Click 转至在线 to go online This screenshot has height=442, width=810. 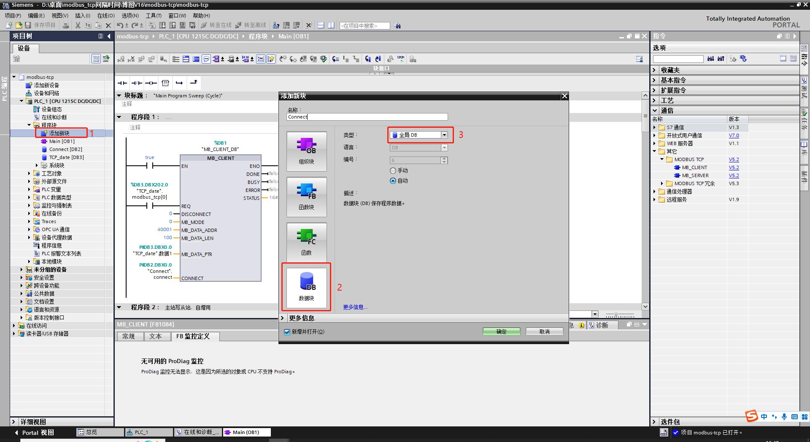click(217, 25)
